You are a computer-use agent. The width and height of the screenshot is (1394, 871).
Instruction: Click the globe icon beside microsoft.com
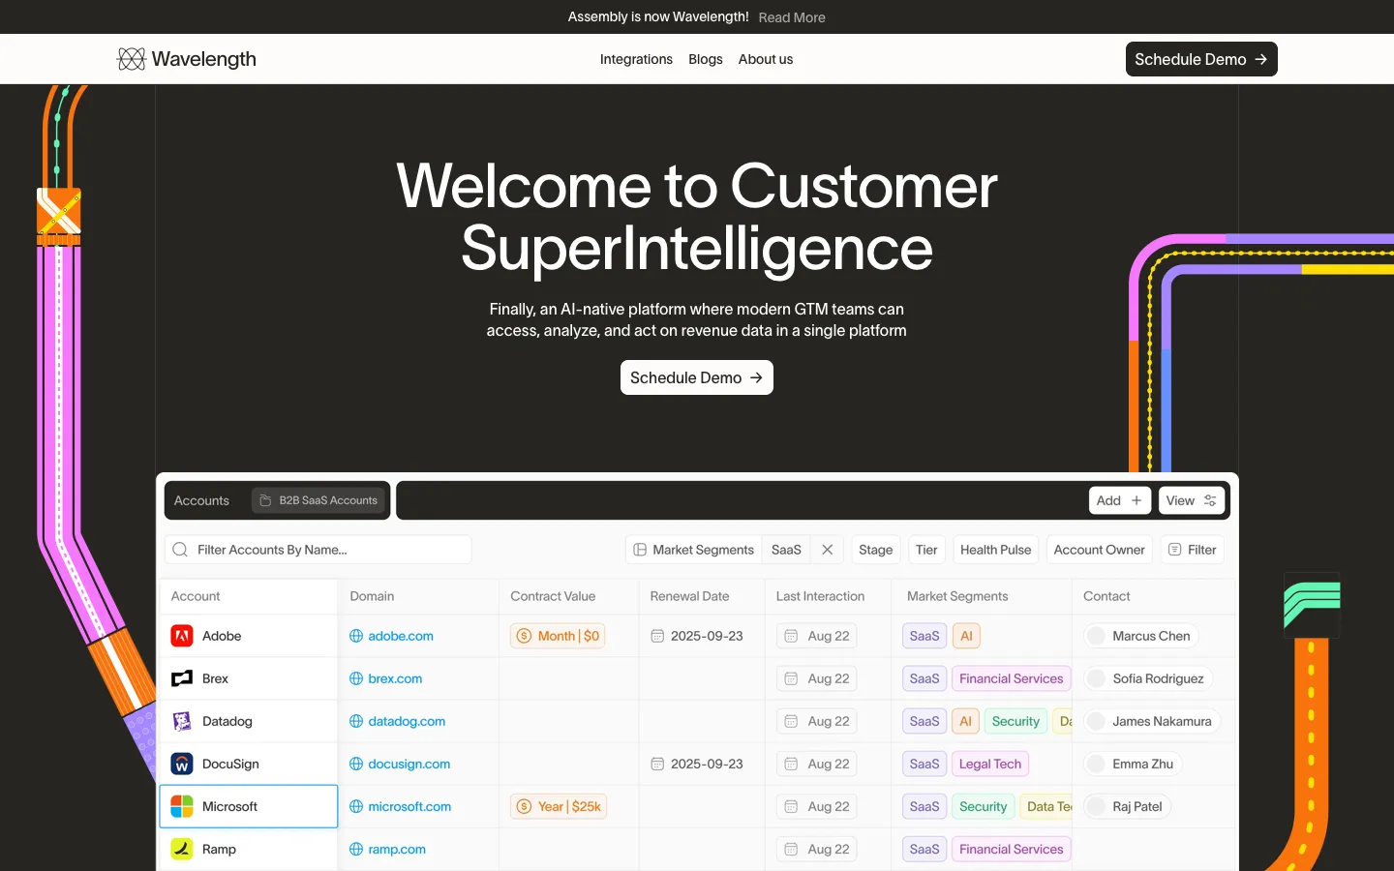click(x=356, y=806)
